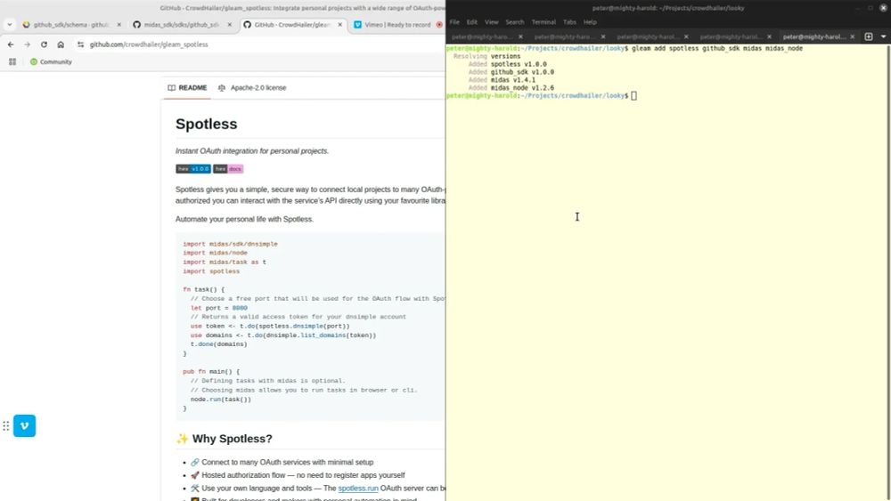
Task: Open the terminal Help menu
Action: coord(590,22)
